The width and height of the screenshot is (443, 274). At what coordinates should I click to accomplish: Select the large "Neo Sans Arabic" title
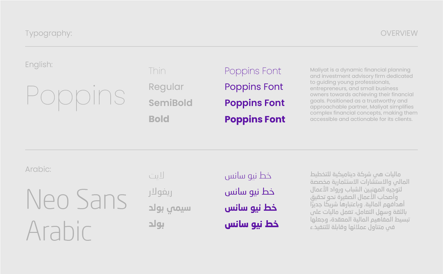click(x=76, y=215)
